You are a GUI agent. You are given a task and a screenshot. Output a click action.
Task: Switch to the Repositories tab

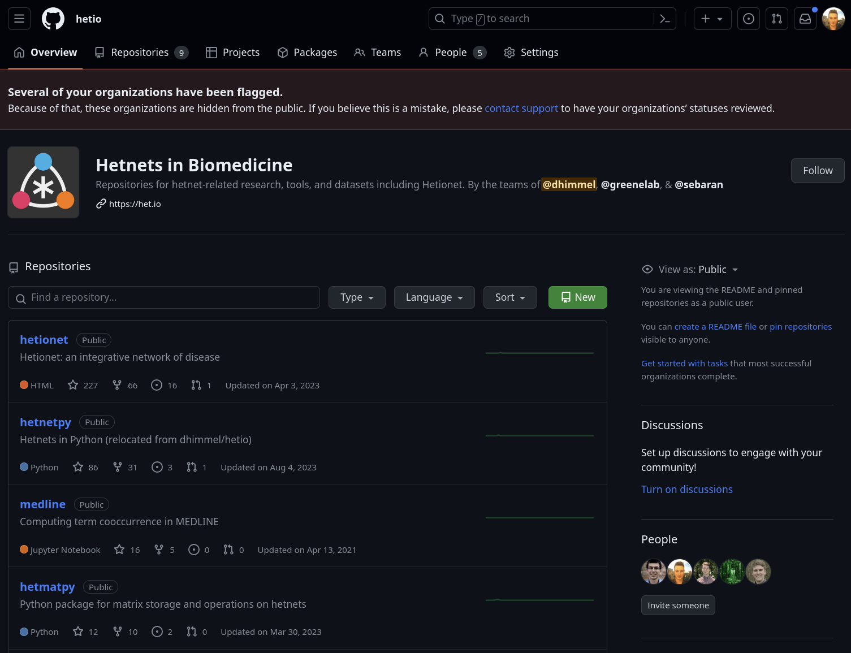coord(141,53)
